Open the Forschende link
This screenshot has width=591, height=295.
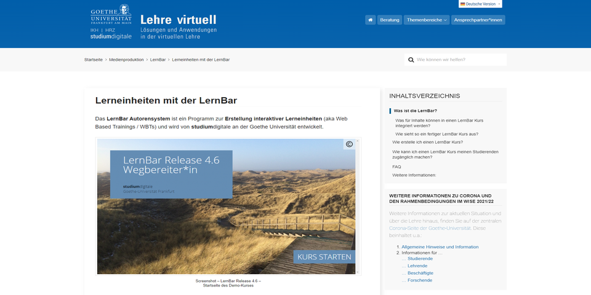[420, 280]
